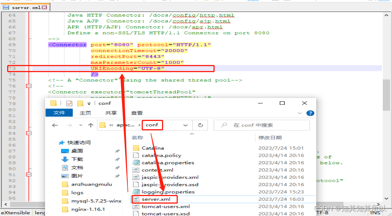Sort files by 名称 column header
This screenshot has height=216, width=392.
[x=138, y=137]
